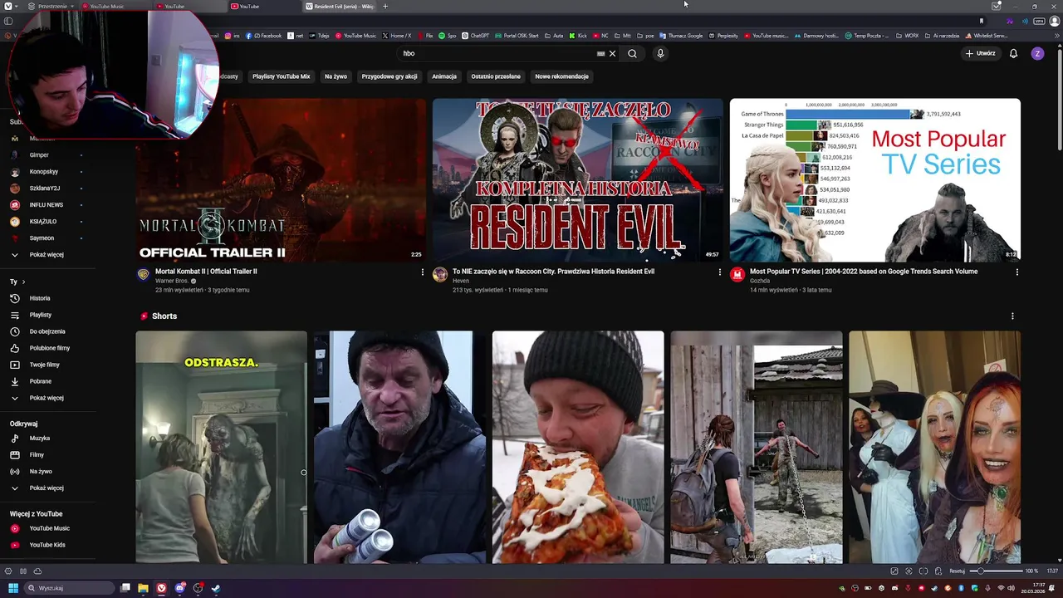Click the Windows Wyszukaj search box
Viewport: 1063px width, 598px height.
(69, 588)
